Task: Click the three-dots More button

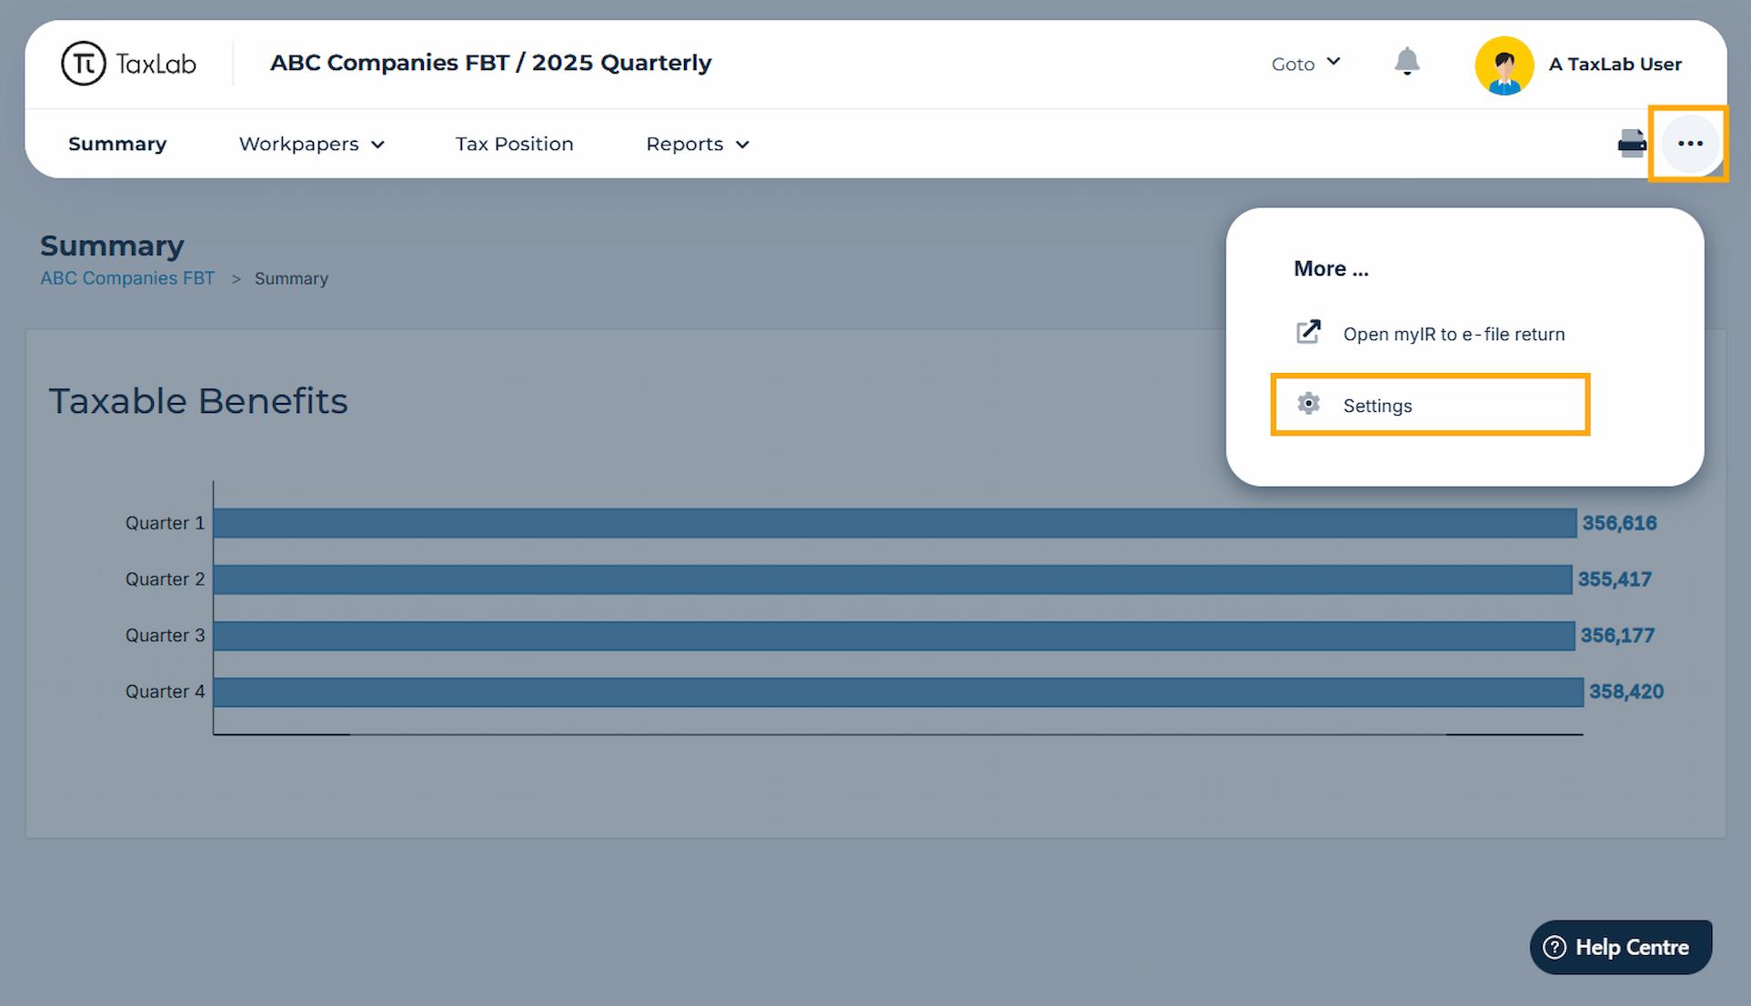Action: pos(1689,144)
